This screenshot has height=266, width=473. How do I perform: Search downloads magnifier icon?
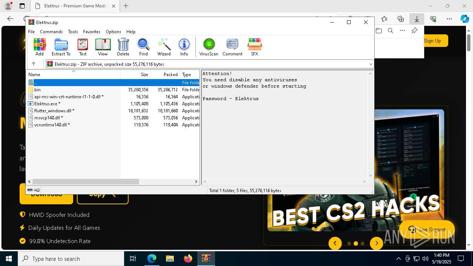click(x=390, y=31)
